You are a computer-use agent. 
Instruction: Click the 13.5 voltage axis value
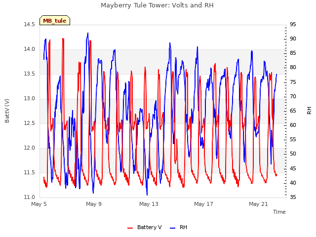(x=29, y=74)
